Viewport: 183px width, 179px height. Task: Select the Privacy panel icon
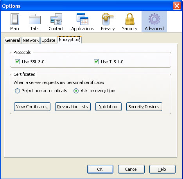pos(108,19)
